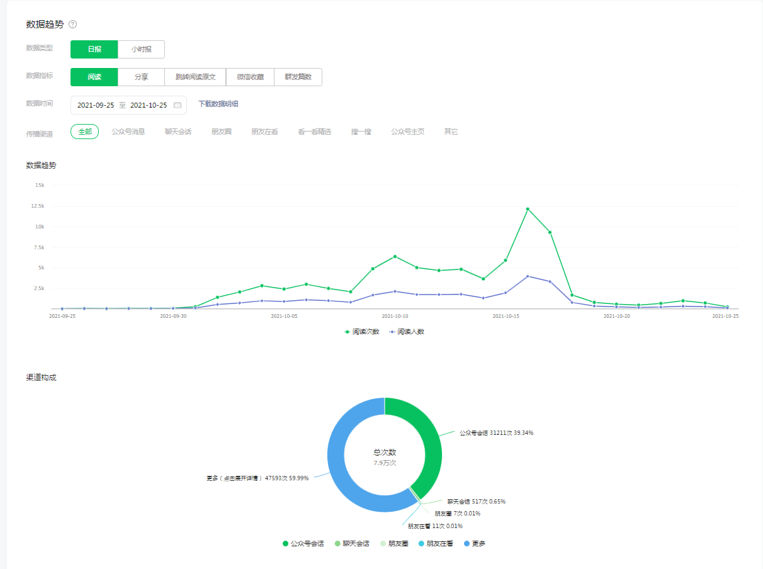763x569 pixels.
Task: Click the help icon beside 数据趋势 title
Action: pos(73,25)
